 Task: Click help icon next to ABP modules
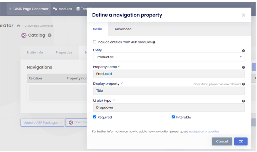[154, 42]
